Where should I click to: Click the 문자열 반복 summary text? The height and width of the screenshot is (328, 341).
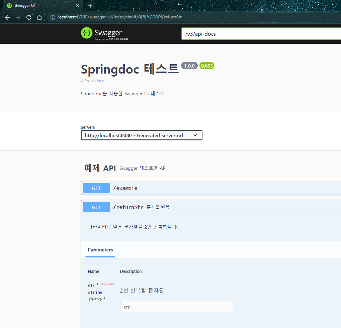coord(158,207)
